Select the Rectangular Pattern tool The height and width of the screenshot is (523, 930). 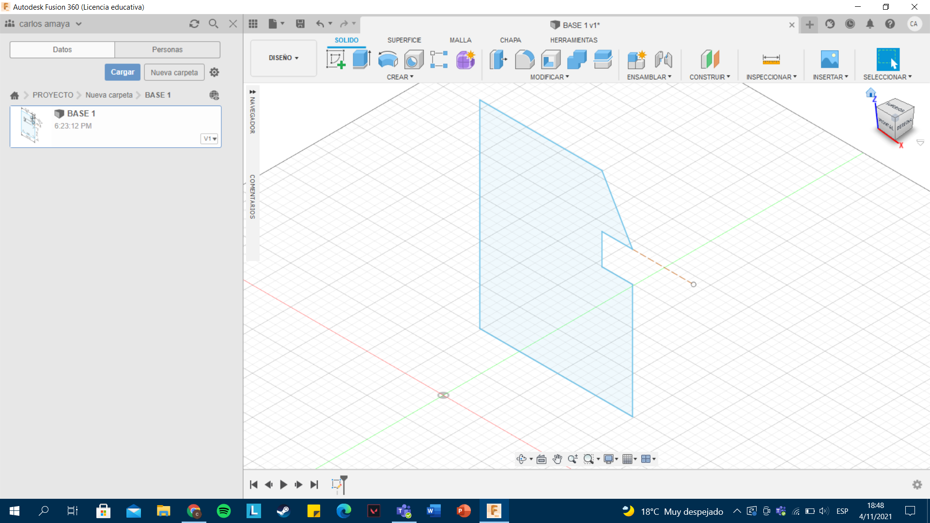click(439, 60)
